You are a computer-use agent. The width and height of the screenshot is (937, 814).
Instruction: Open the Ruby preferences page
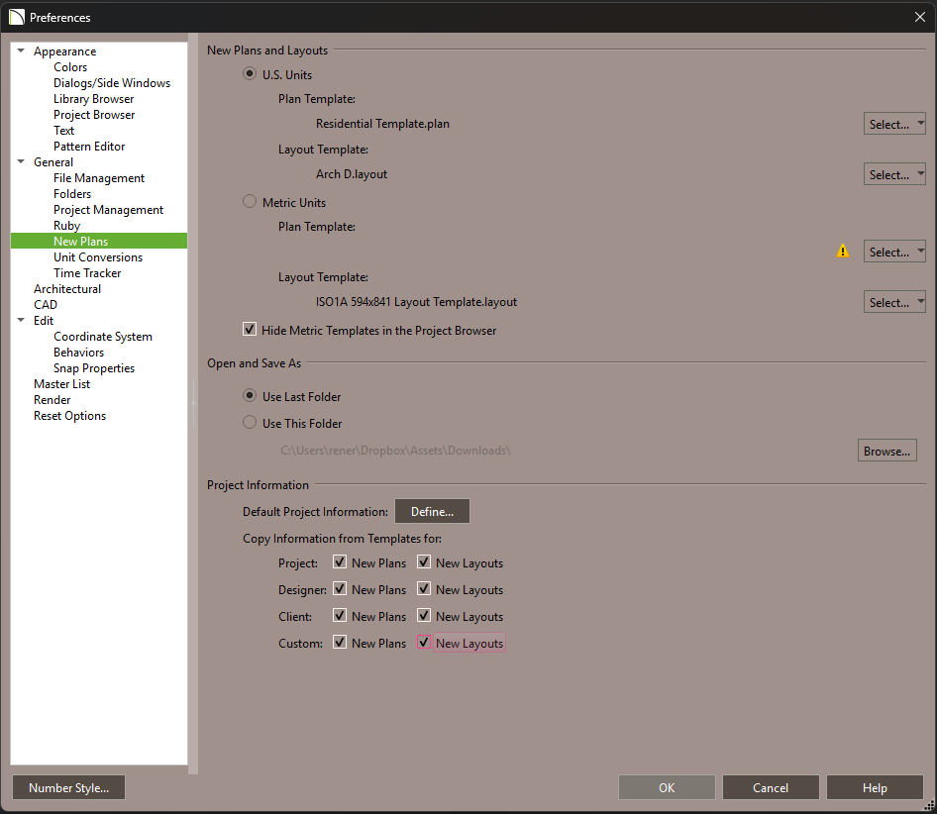[x=67, y=226]
